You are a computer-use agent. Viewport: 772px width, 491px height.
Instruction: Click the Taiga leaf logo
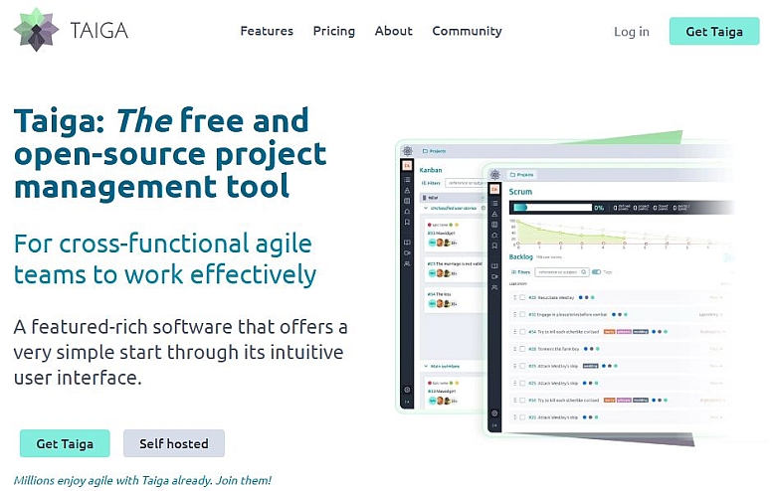click(x=36, y=29)
